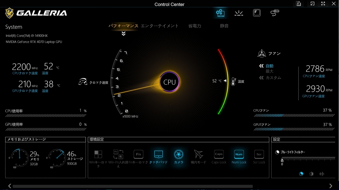Click the 温度 thermometer icon

[x=233, y=81]
